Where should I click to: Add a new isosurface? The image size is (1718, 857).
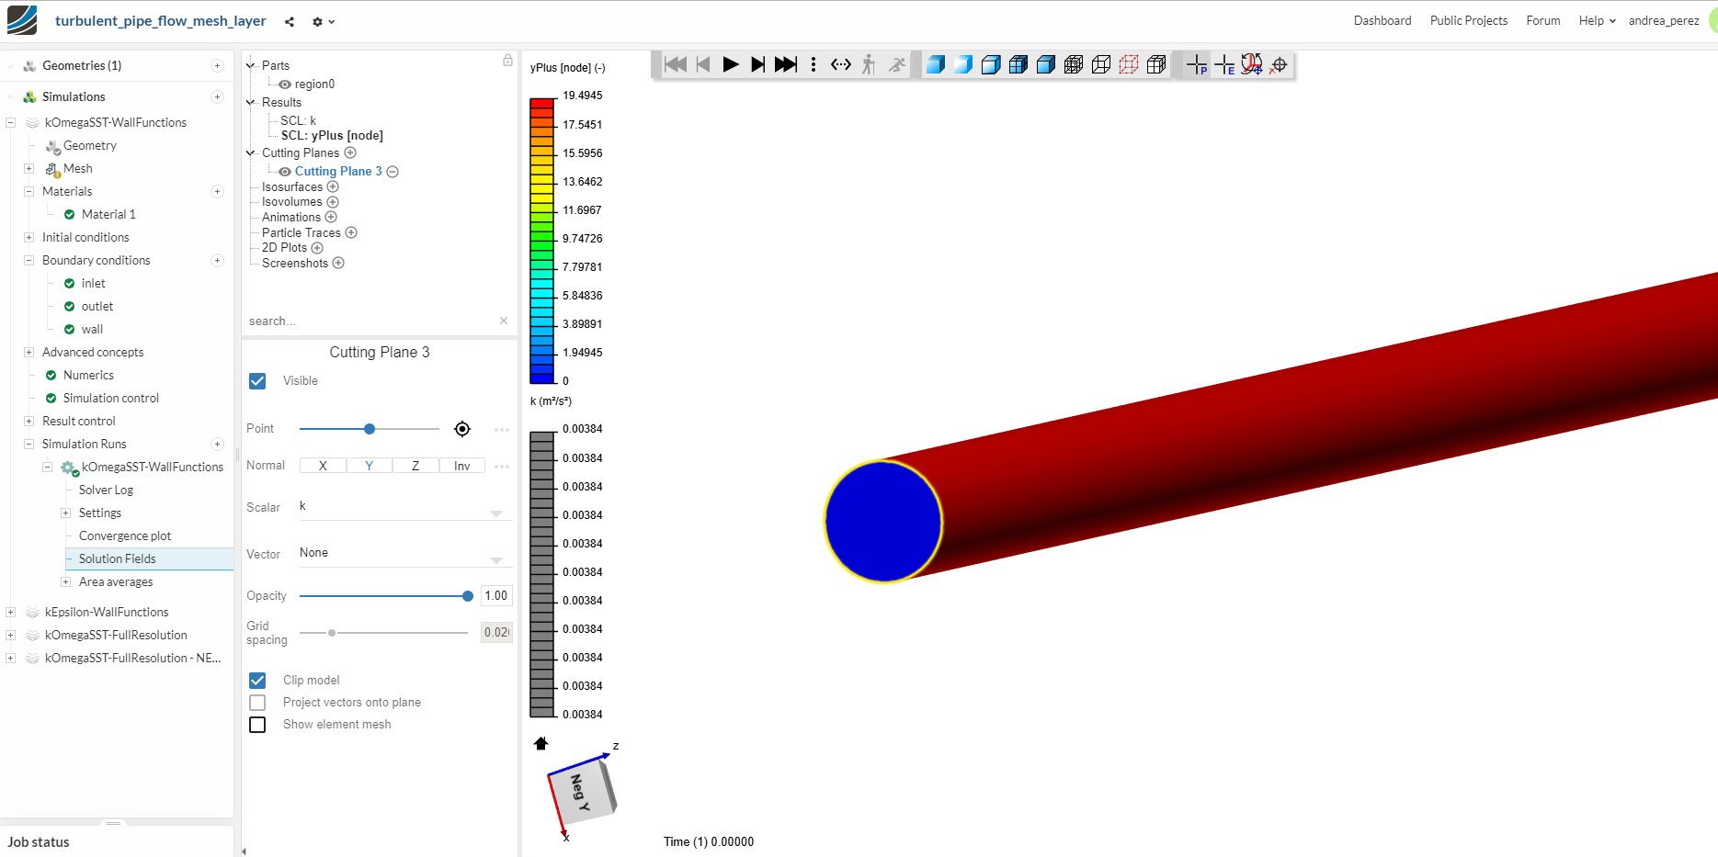coord(333,186)
